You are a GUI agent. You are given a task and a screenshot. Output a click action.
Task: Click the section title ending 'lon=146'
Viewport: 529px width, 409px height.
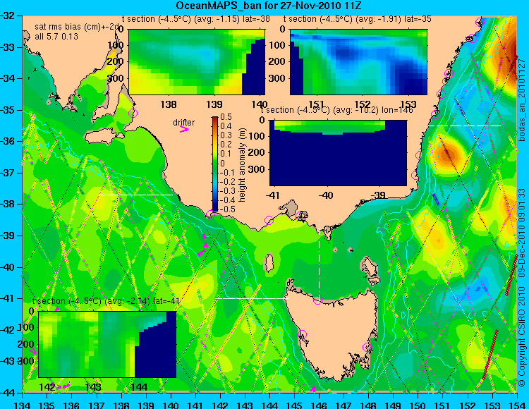(336, 110)
